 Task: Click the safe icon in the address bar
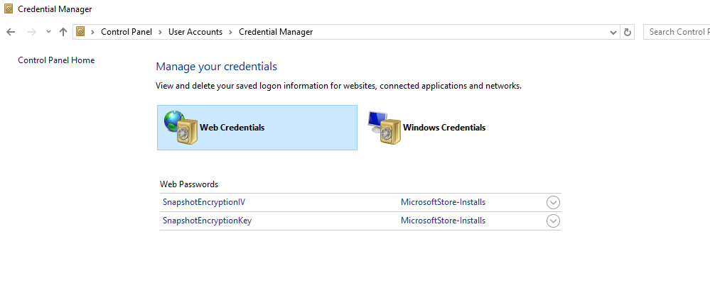81,32
